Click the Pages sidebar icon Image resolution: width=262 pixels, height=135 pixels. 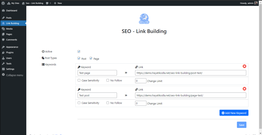coord(3,34)
